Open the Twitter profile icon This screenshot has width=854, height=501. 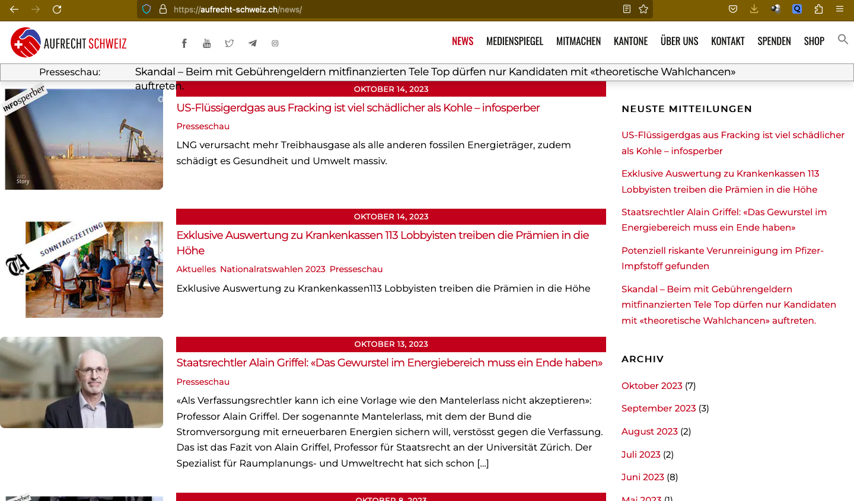230,43
